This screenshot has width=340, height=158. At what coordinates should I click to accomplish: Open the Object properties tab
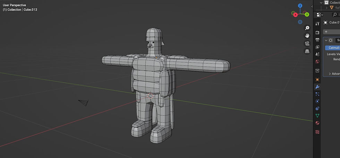tap(317, 80)
